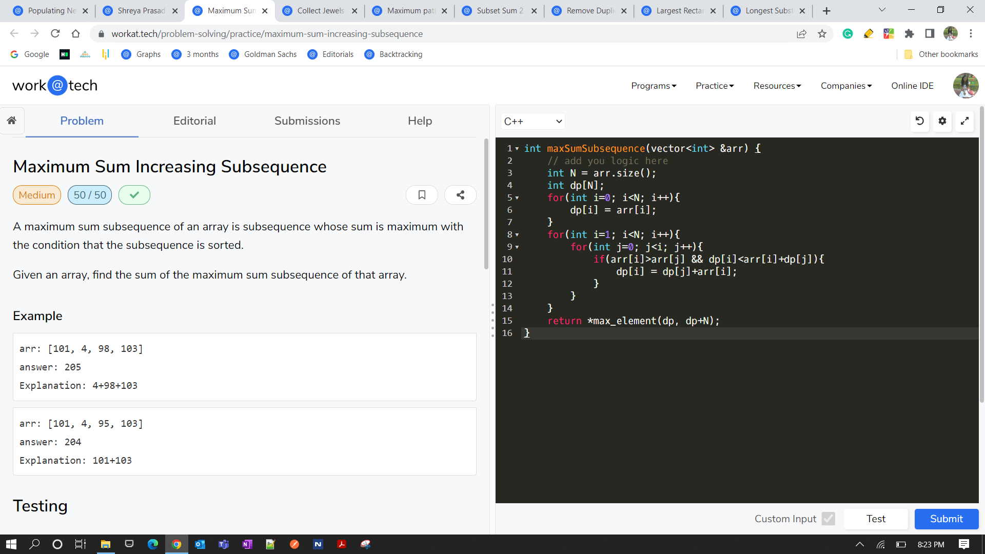Expand the Programs menu
The height and width of the screenshot is (554, 985).
point(654,86)
